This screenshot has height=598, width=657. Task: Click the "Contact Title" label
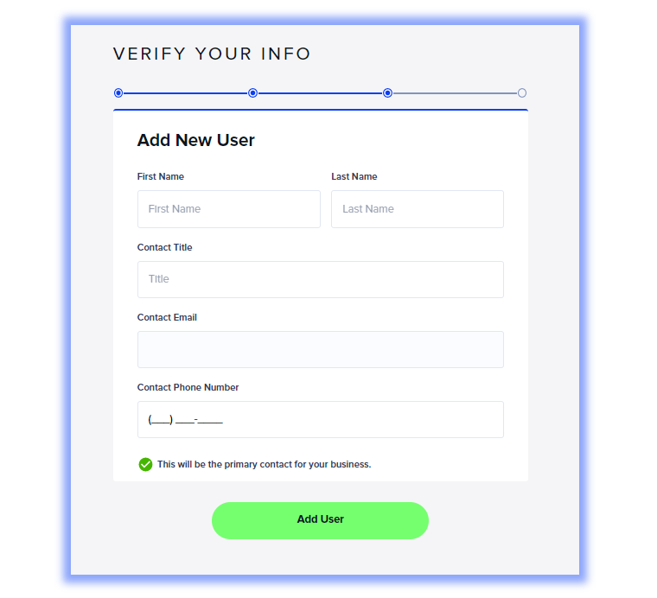pyautogui.click(x=165, y=247)
